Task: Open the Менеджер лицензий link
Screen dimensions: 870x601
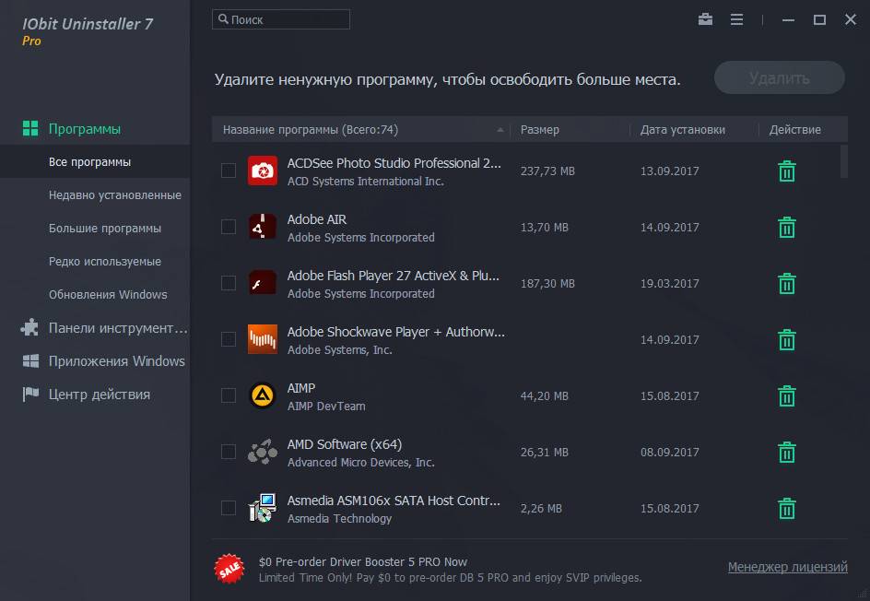Action: [787, 568]
